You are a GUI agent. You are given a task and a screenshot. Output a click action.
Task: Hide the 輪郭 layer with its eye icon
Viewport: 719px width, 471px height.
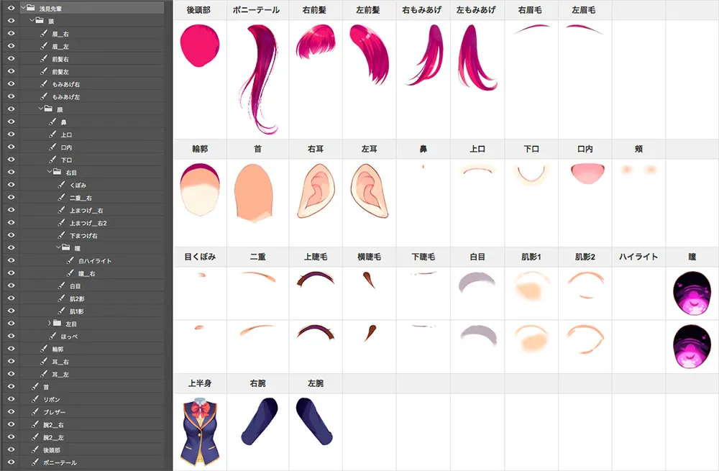pyautogui.click(x=11, y=349)
